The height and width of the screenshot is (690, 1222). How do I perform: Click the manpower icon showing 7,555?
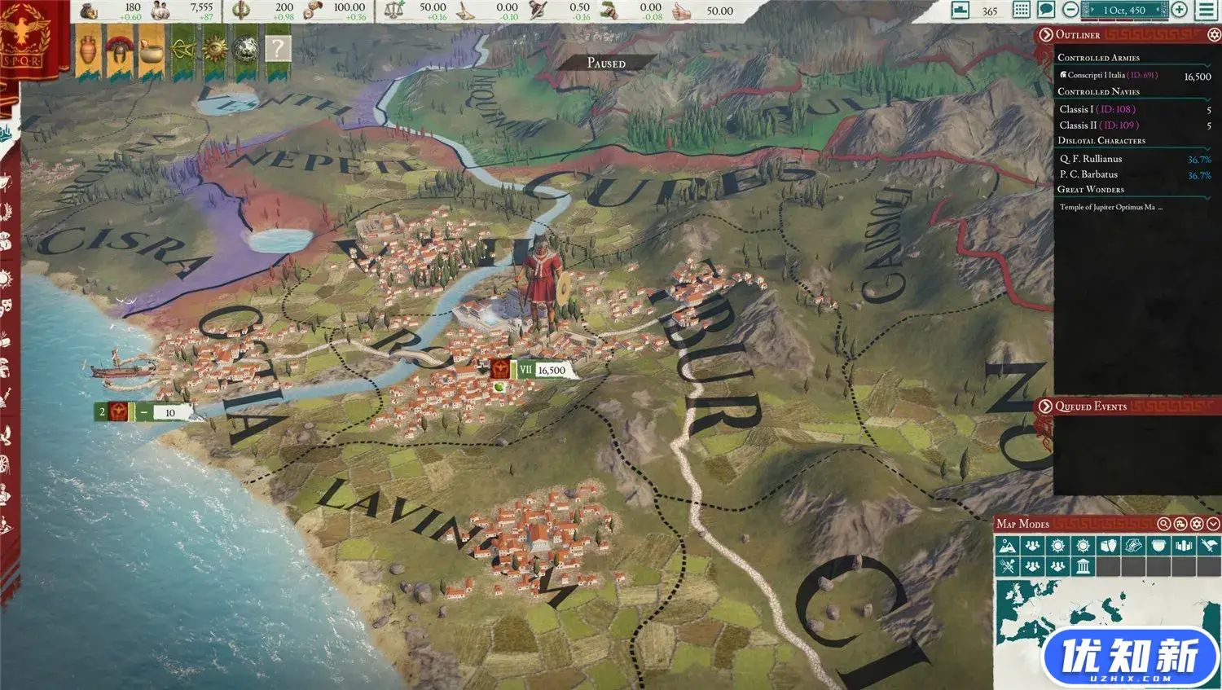coord(161,11)
